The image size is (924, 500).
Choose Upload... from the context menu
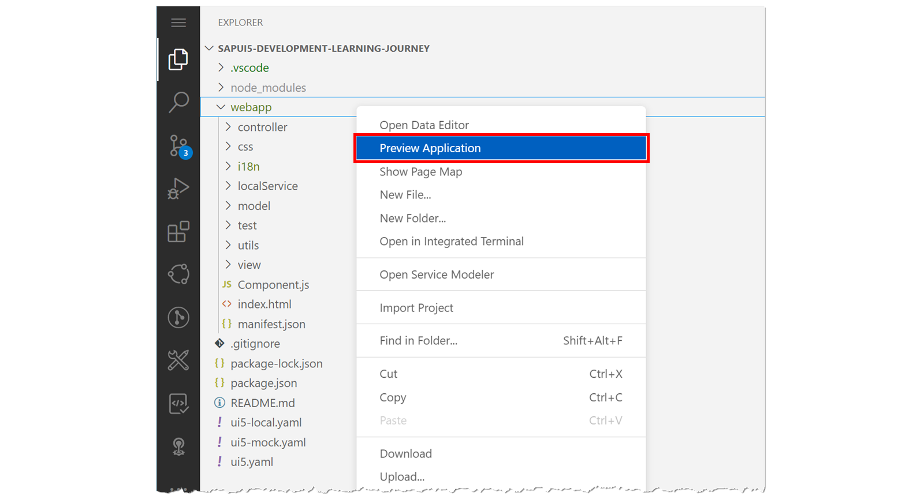[x=501, y=477]
